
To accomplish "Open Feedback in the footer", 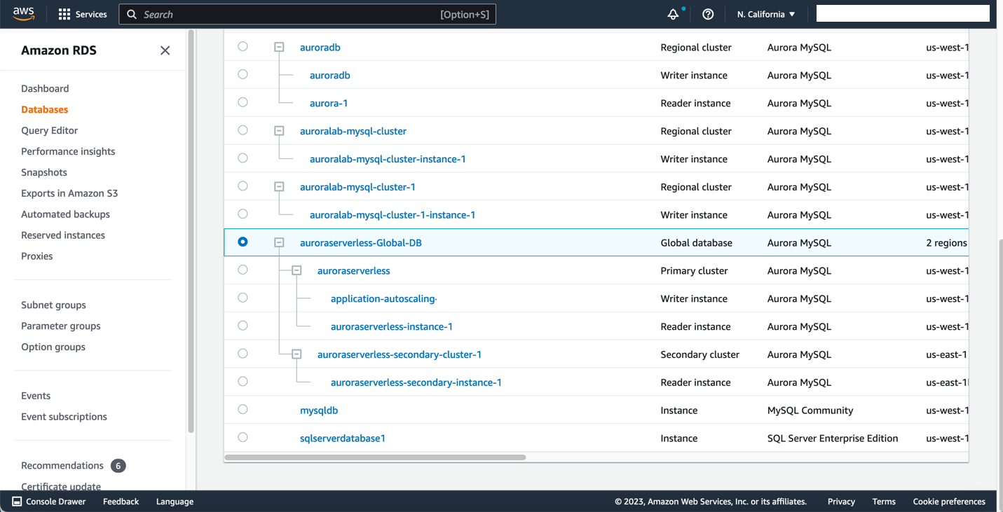I will click(121, 501).
